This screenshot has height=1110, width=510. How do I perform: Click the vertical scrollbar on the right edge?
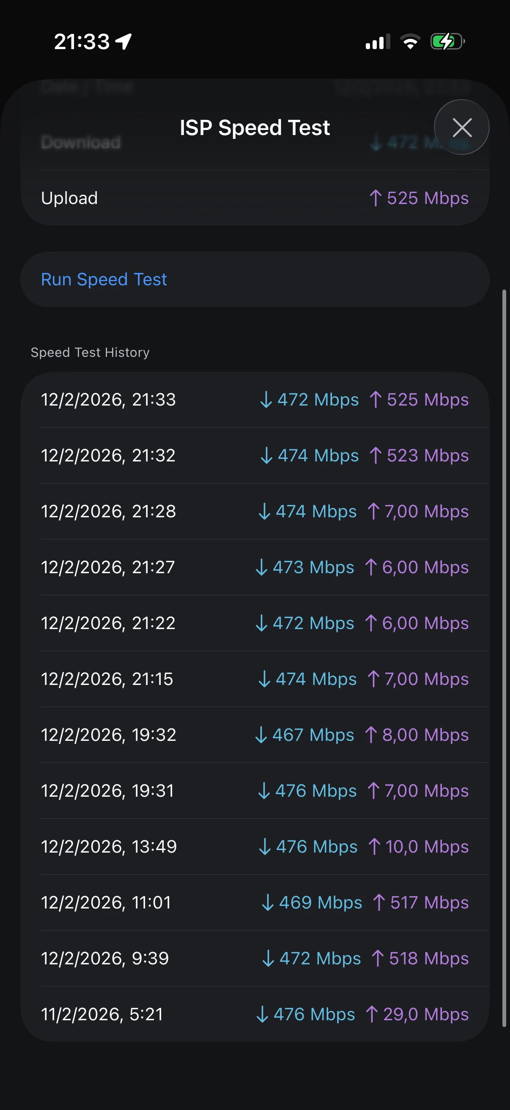504,658
